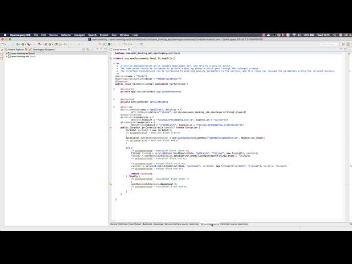Open Spotlight search in menu bar
Screen dimensions: 352x264
point(334,35)
